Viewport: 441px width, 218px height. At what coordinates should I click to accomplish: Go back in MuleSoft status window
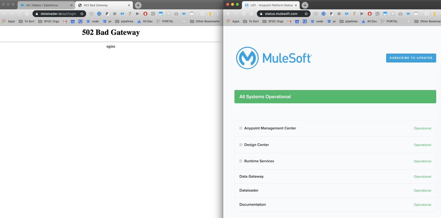coord(228,14)
